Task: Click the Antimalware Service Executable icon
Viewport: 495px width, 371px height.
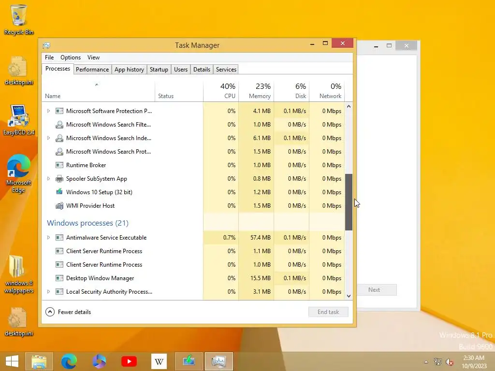Action: point(59,238)
